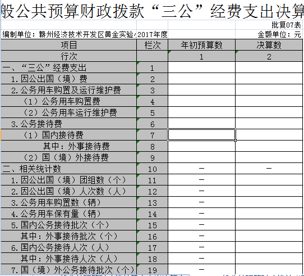Click the table title heading text
This screenshot has height=276, width=304.
click(x=152, y=11)
